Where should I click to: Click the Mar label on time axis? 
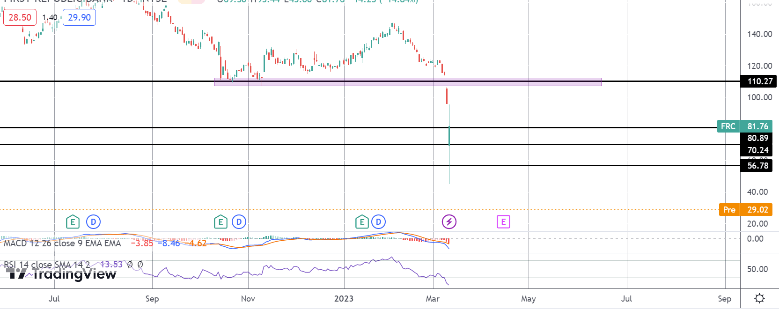[x=433, y=299]
